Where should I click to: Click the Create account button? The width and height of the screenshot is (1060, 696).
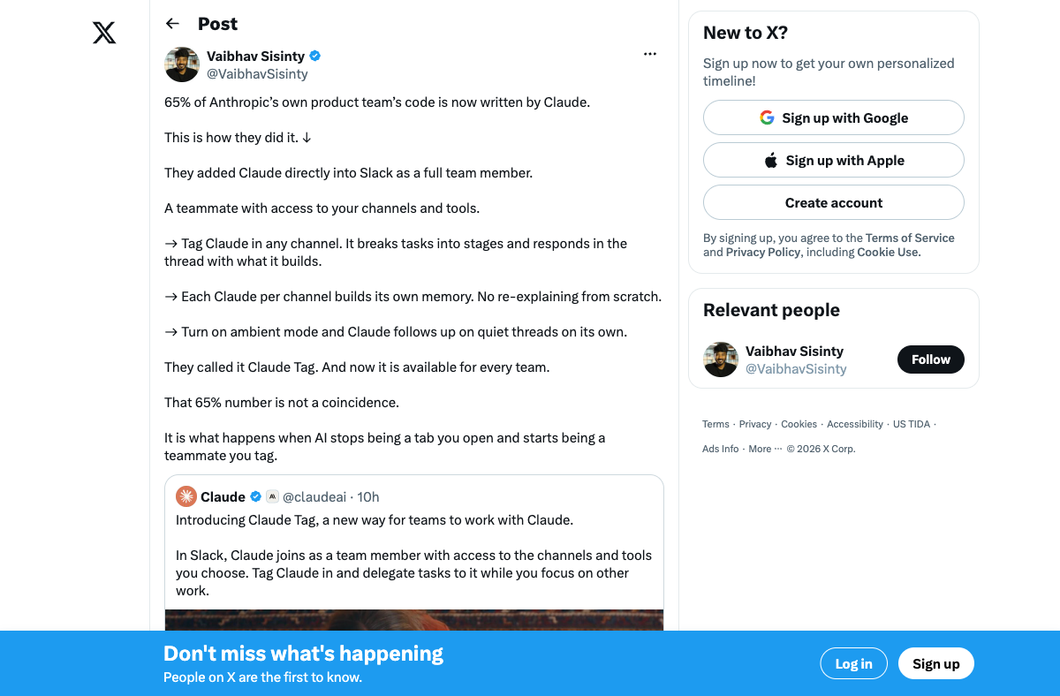tap(834, 202)
